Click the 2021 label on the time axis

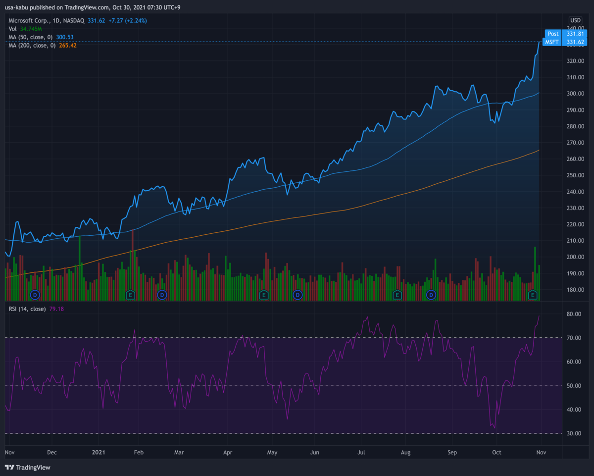[x=99, y=452]
